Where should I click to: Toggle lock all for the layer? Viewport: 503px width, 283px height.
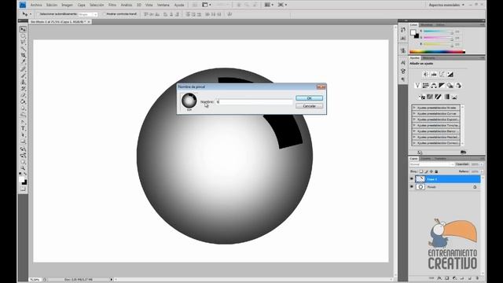[x=436, y=171]
